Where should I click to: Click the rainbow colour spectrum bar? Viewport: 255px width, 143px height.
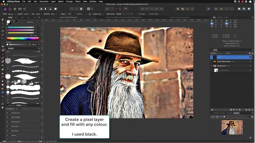23,39
